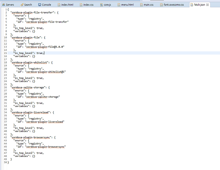This screenshot has width=220, height=170.
Task: Click the main.css file icon
Action: click(141, 5)
